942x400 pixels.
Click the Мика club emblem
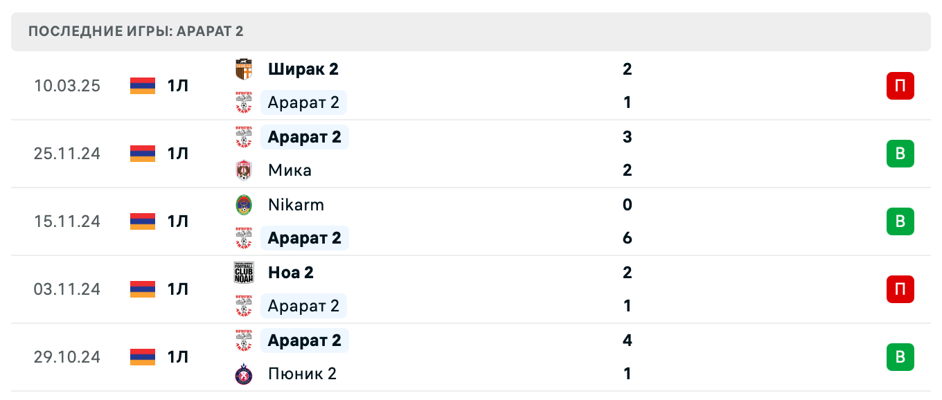(x=243, y=170)
